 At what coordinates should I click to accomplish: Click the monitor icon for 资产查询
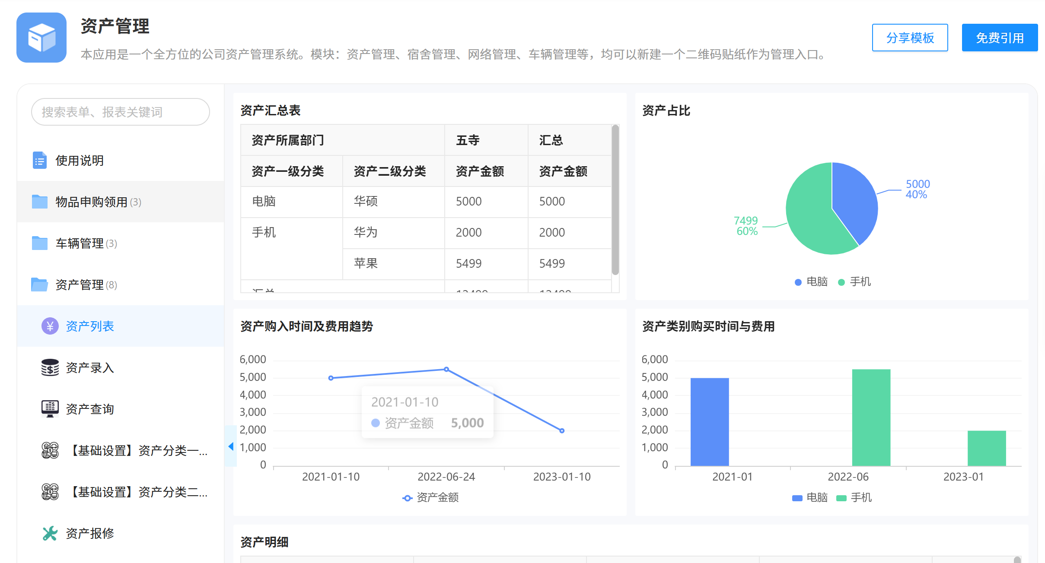pyautogui.click(x=50, y=408)
